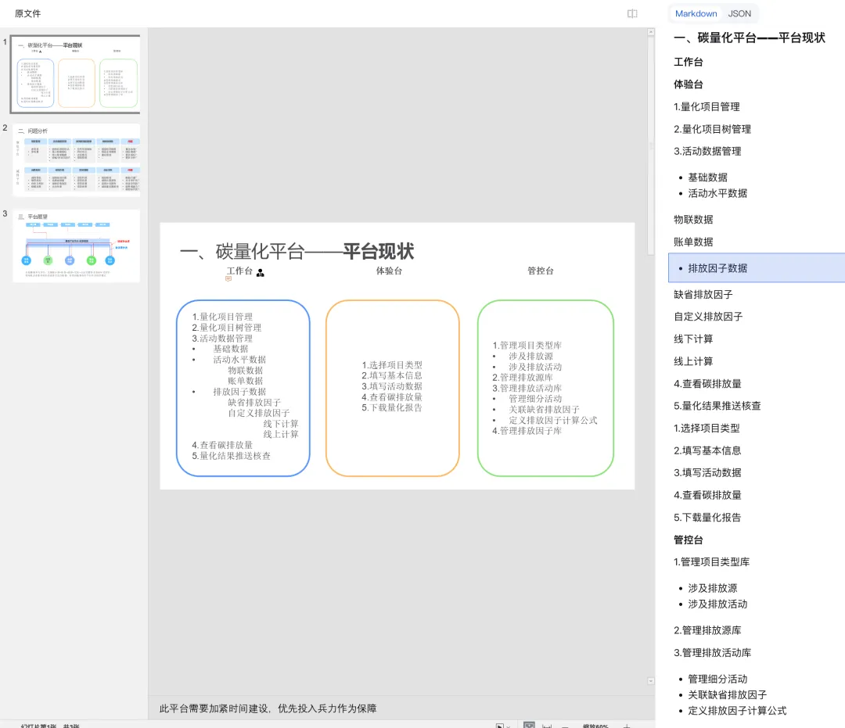Click the speaker notes text 此平台需要加紧时间建设
845x728 pixels.
coord(268,708)
